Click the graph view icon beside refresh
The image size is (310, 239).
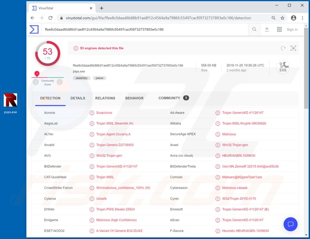coord(293,48)
